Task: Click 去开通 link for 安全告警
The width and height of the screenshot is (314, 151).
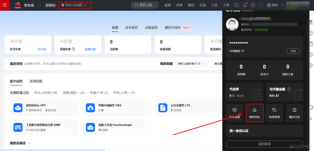Action: (42, 49)
